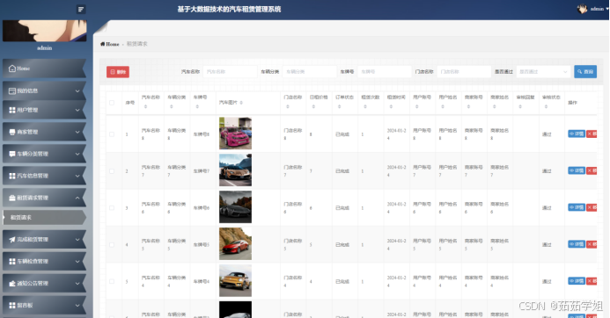Image resolution: width=610 pixels, height=318 pixels.
Task: Focus the 门店名称 search field
Action: (464, 72)
